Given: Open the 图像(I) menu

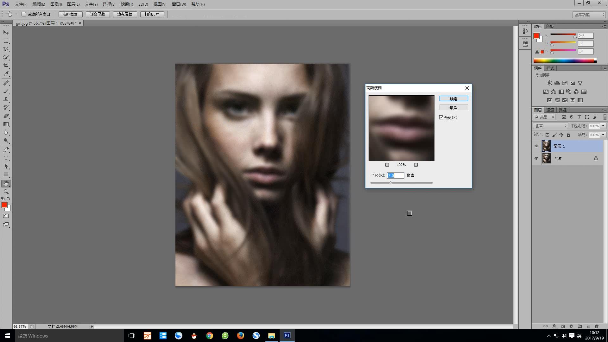Looking at the screenshot, I should pos(56,4).
